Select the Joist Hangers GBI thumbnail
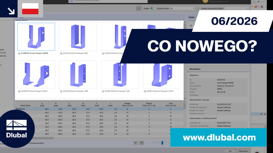Screen dimensions: 273x153 [x=120, y=75]
